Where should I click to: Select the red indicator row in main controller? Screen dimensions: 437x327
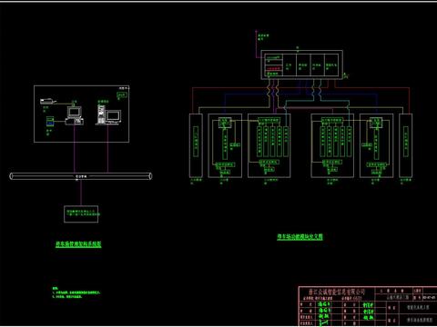[274, 69]
